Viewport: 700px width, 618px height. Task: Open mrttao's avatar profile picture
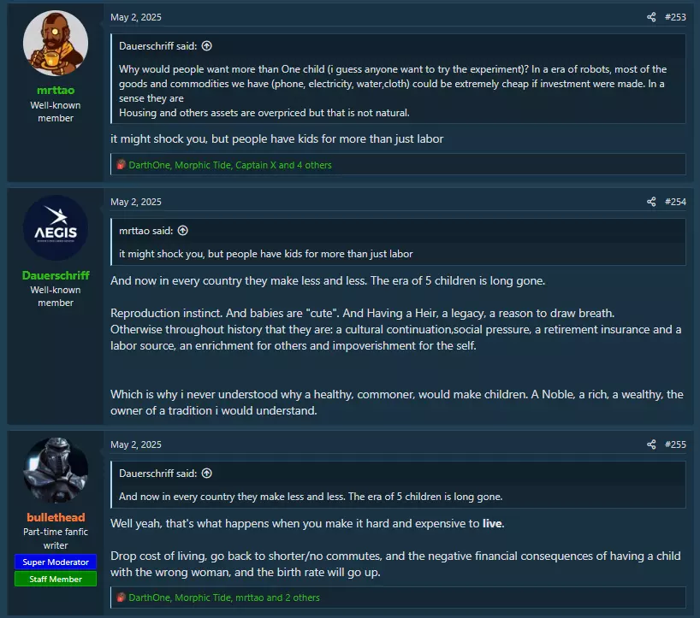pos(56,44)
